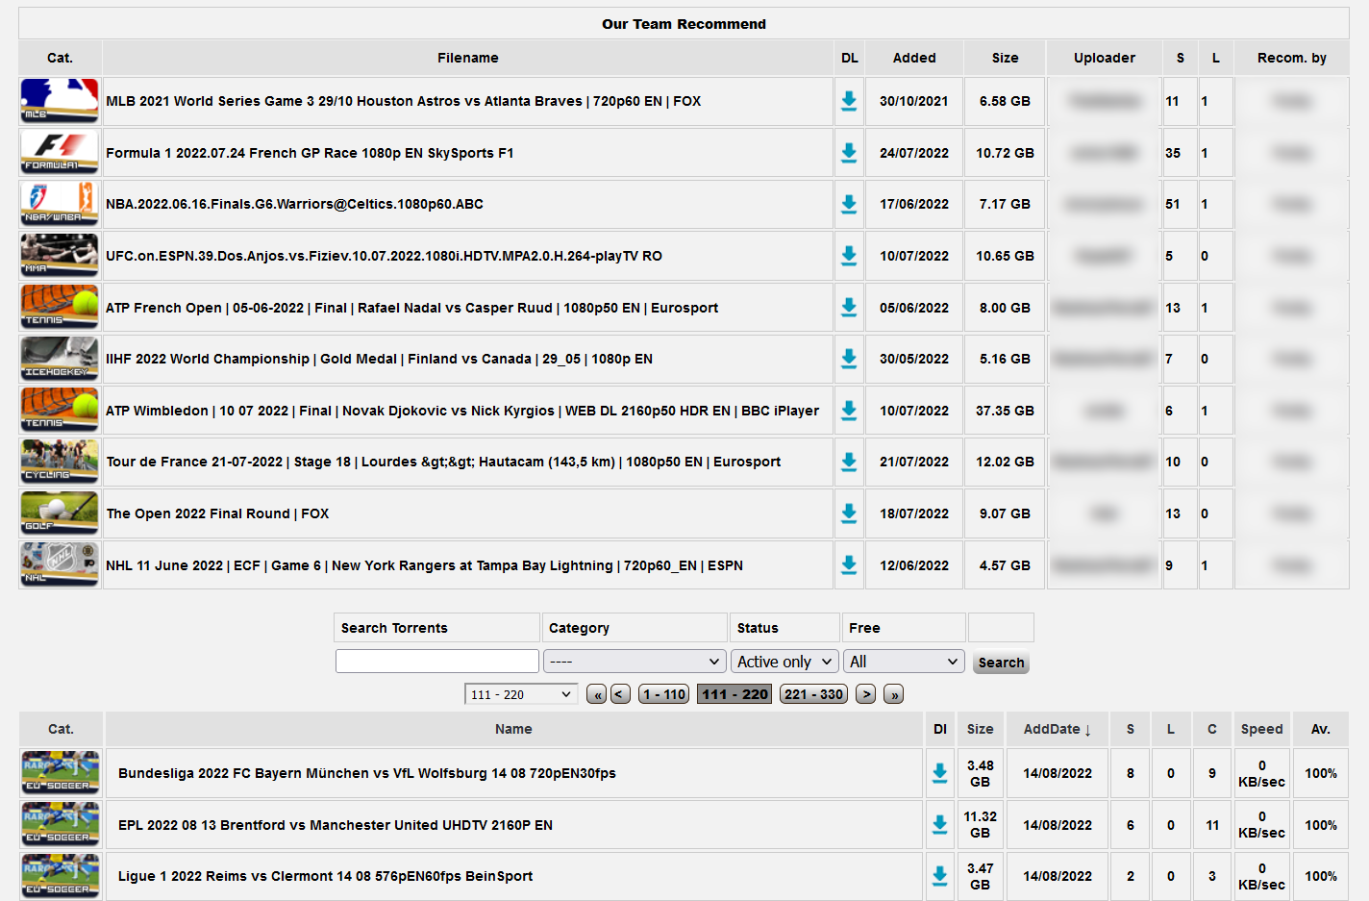Click the MLB category icon

[x=60, y=101]
